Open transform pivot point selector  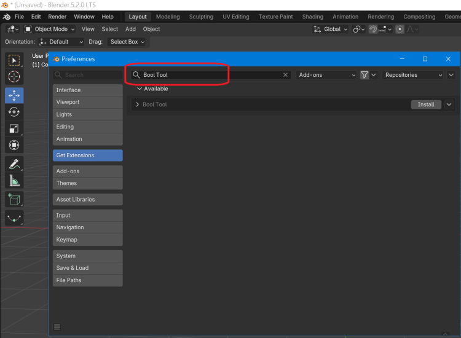click(x=359, y=29)
